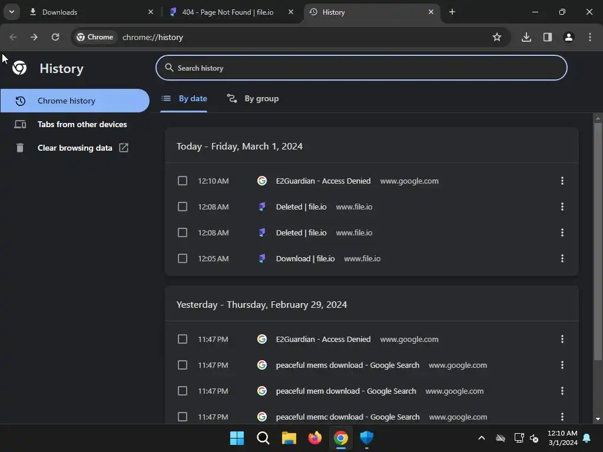Open the blue shield app in taskbar
This screenshot has height=452, width=603.
(366, 438)
